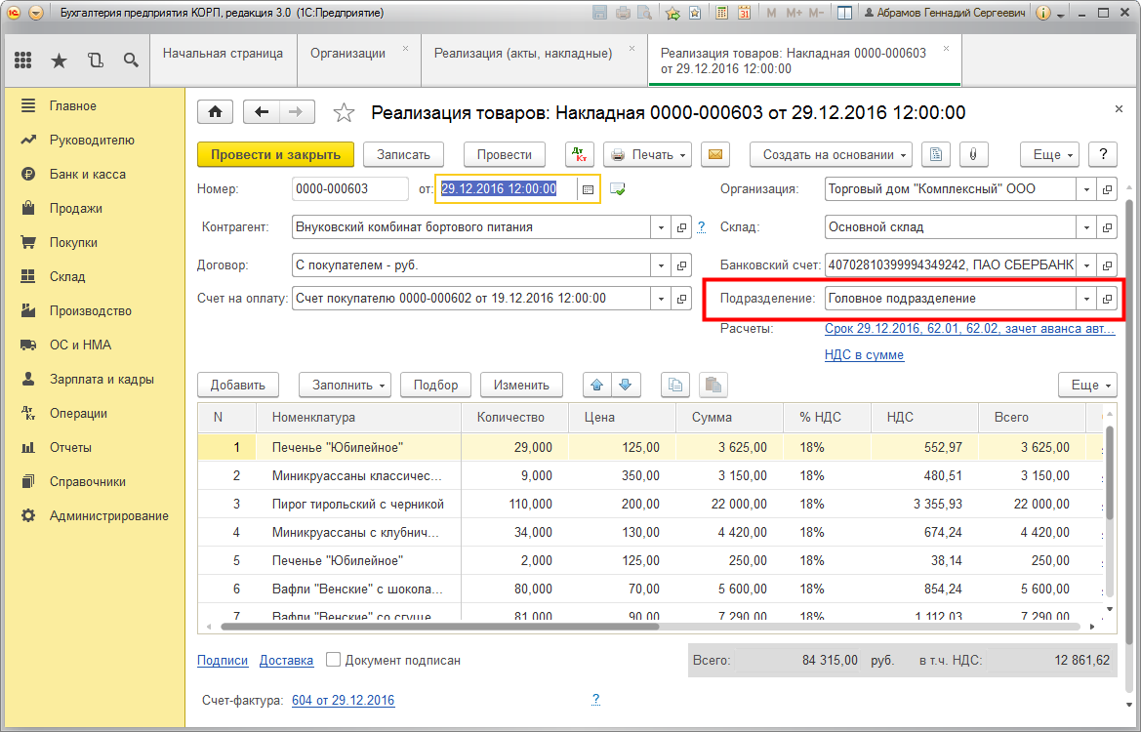Click the Изменить button
1141x732 pixels.
coord(521,385)
